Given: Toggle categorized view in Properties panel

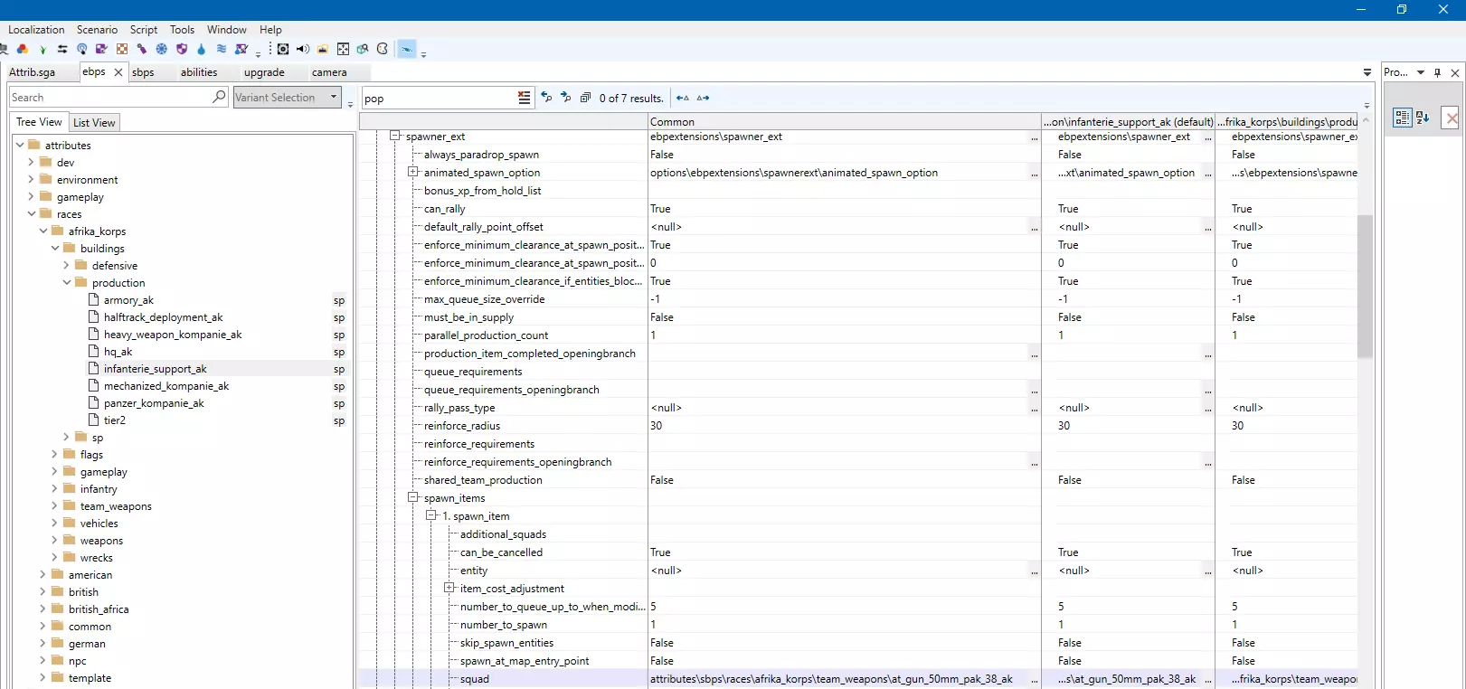Looking at the screenshot, I should (1402, 118).
